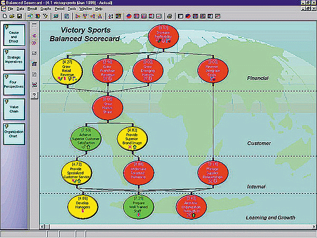The image size is (317, 238).
Task: Open the Help menu
Action: pos(99,8)
